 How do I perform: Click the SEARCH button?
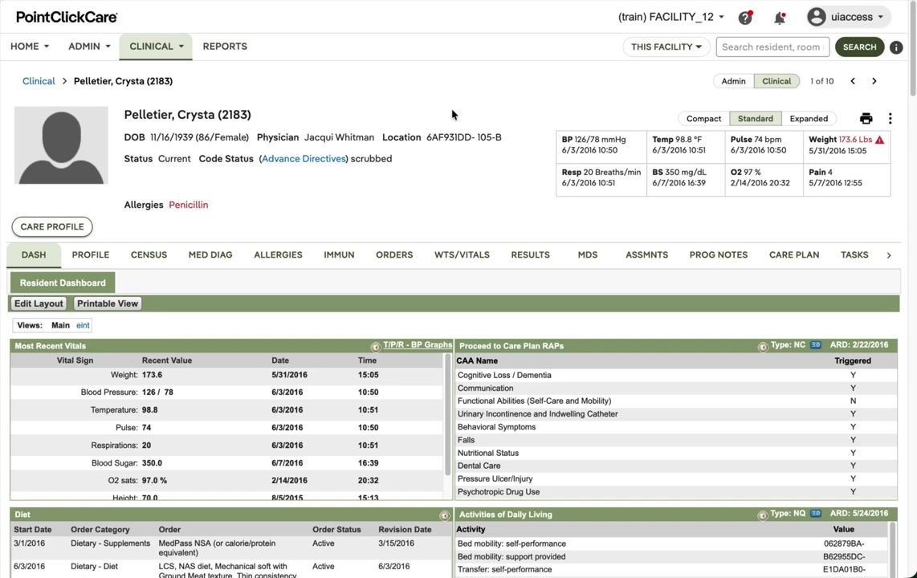tap(860, 47)
